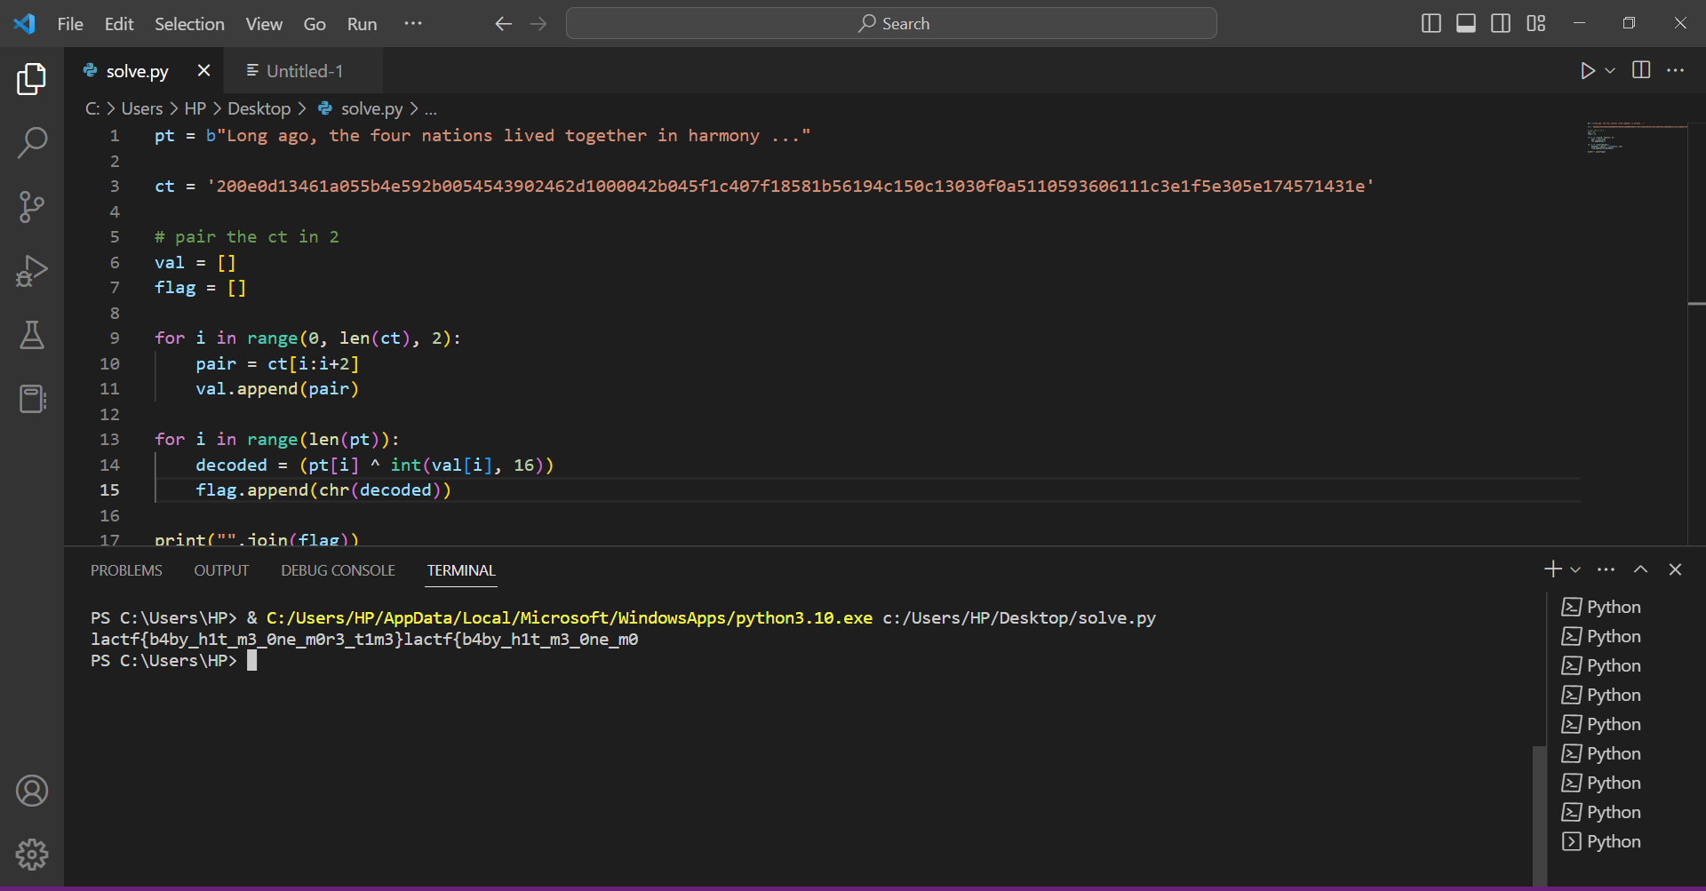Go back with the left arrow
Image resolution: width=1706 pixels, height=891 pixels.
point(503,23)
